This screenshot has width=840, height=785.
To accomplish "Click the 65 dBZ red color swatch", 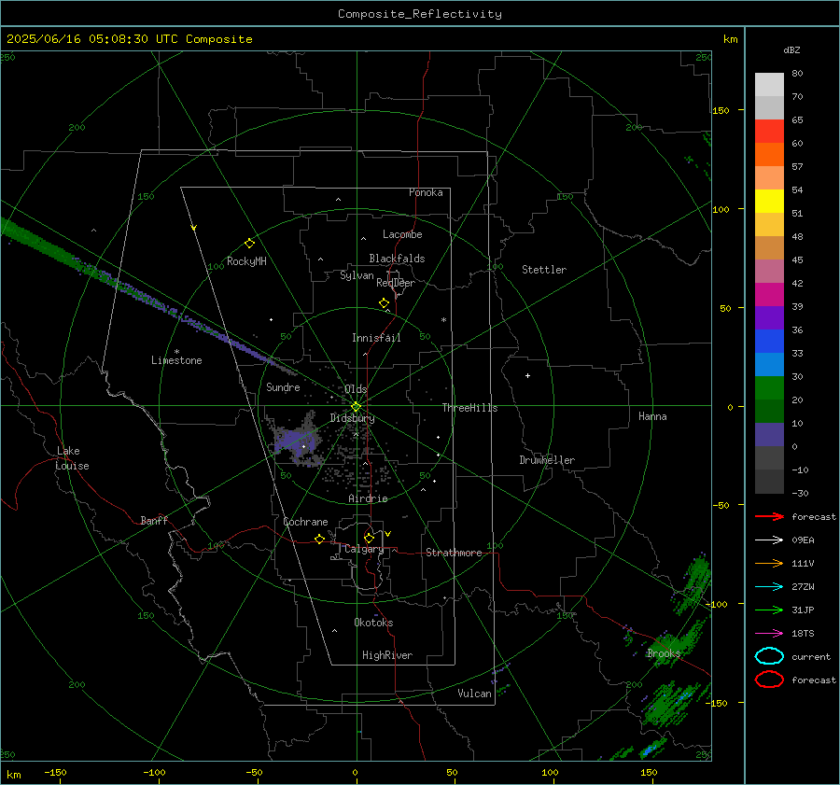I will pyautogui.click(x=769, y=132).
